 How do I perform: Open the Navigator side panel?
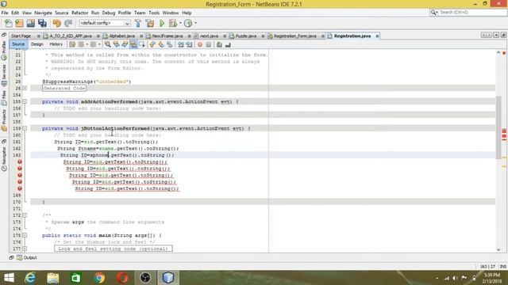[4, 159]
